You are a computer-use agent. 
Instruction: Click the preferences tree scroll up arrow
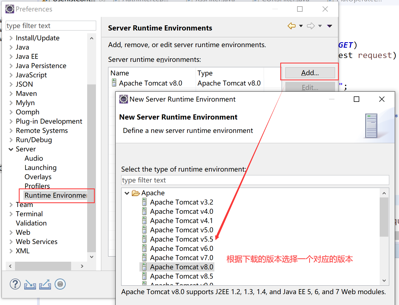pyautogui.click(x=92, y=38)
